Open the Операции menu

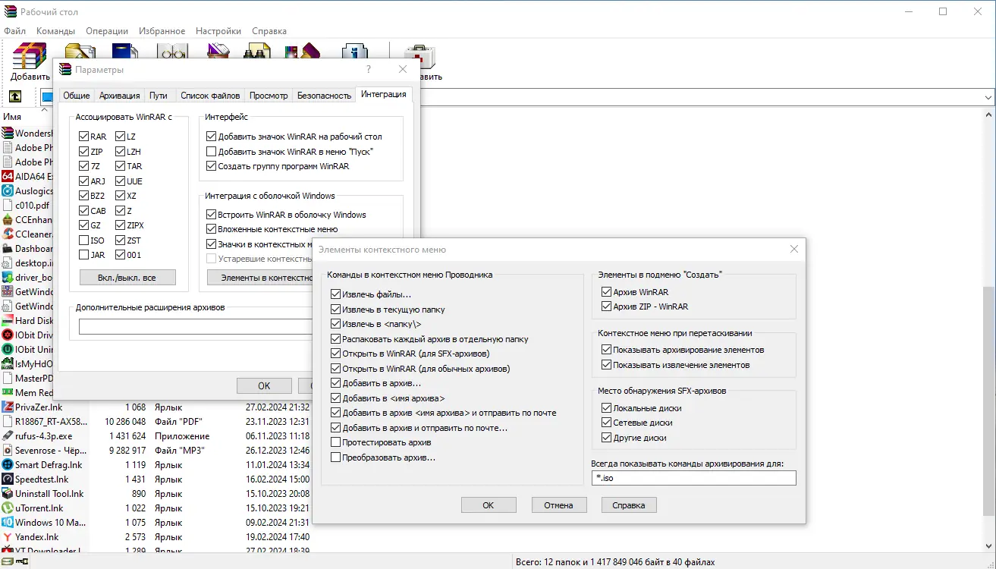(x=107, y=31)
